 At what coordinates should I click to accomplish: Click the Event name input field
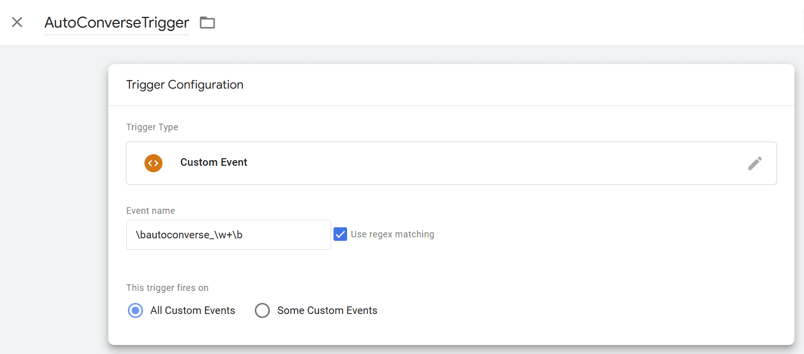coord(229,235)
